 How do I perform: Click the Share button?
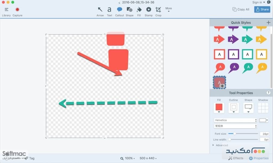tap(262, 9)
